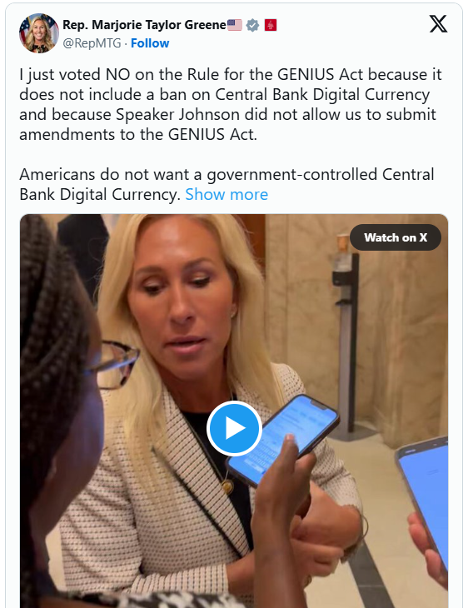
Task: Open the @RepMTG handle link
Action: tap(92, 43)
